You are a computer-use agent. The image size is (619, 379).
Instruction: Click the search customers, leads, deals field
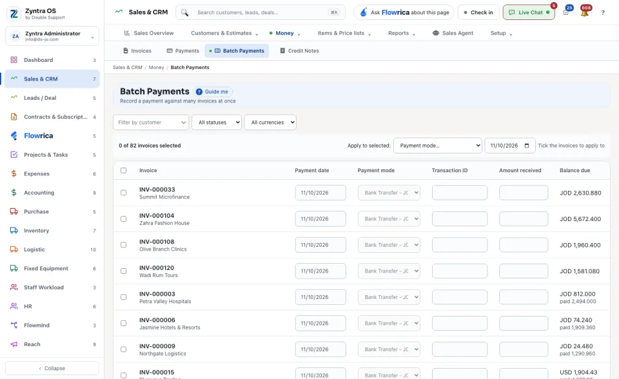click(x=260, y=13)
